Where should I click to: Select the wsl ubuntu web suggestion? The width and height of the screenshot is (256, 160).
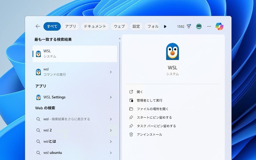pos(75,153)
